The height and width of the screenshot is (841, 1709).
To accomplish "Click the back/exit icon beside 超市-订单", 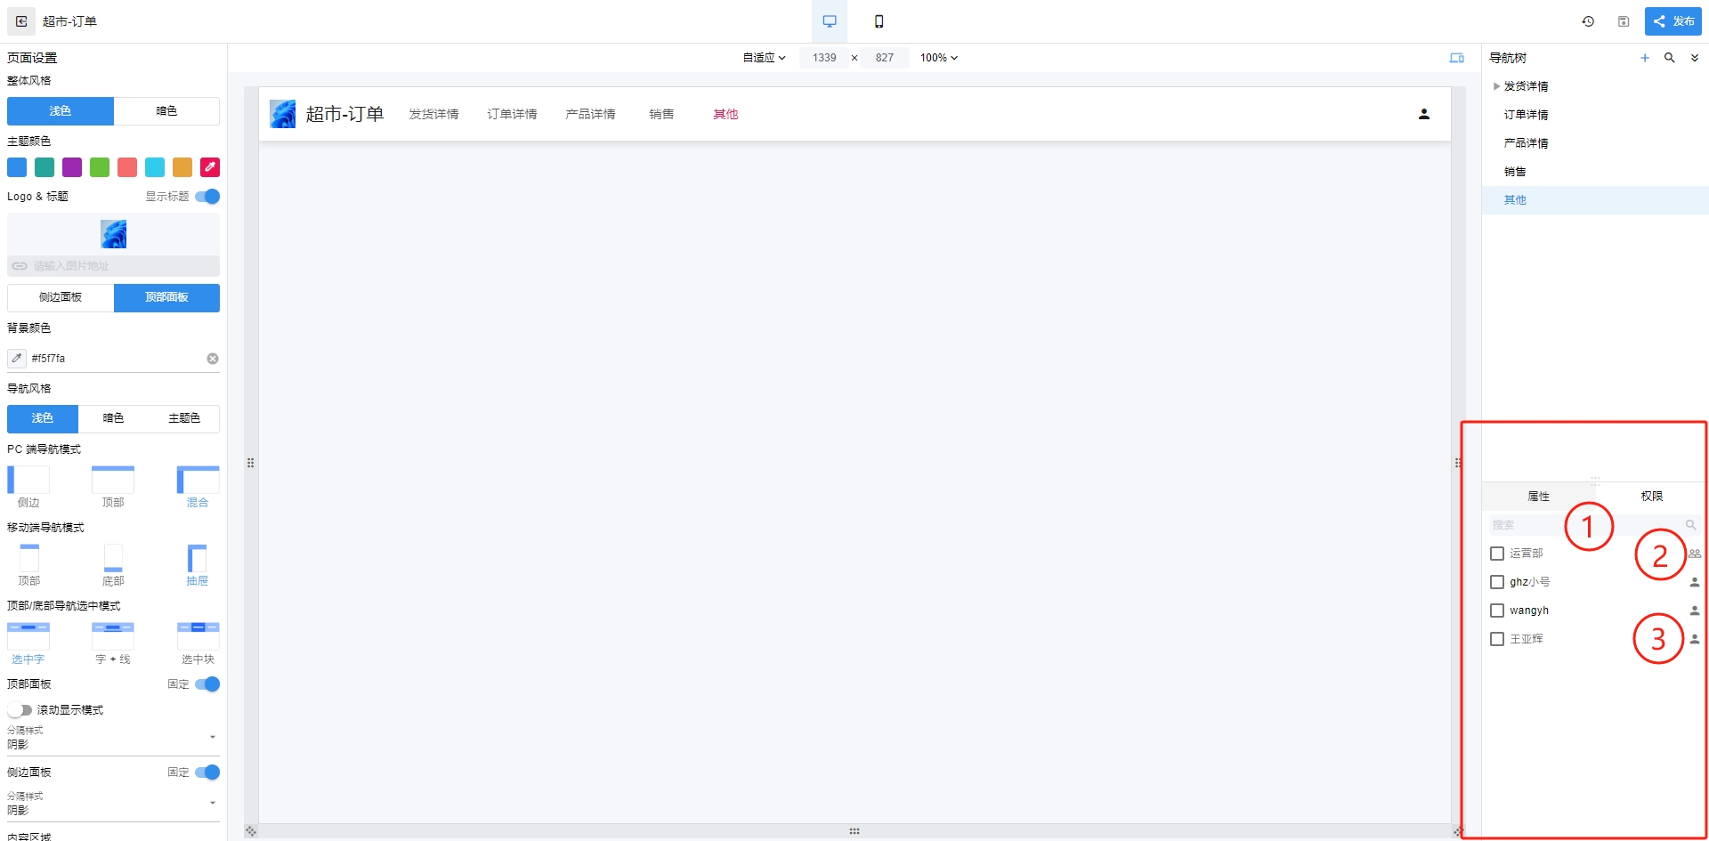I will pyautogui.click(x=21, y=21).
